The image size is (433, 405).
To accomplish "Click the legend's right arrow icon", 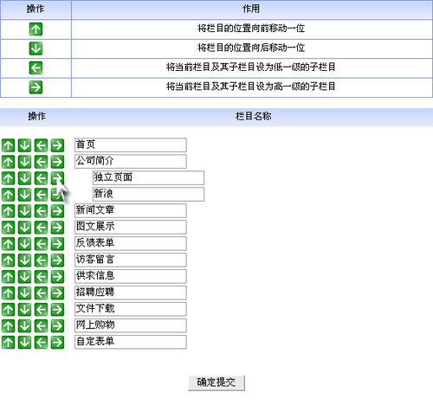I will coord(36,87).
